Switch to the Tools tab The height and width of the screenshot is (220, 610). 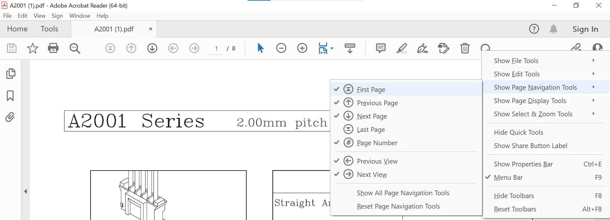49,29
